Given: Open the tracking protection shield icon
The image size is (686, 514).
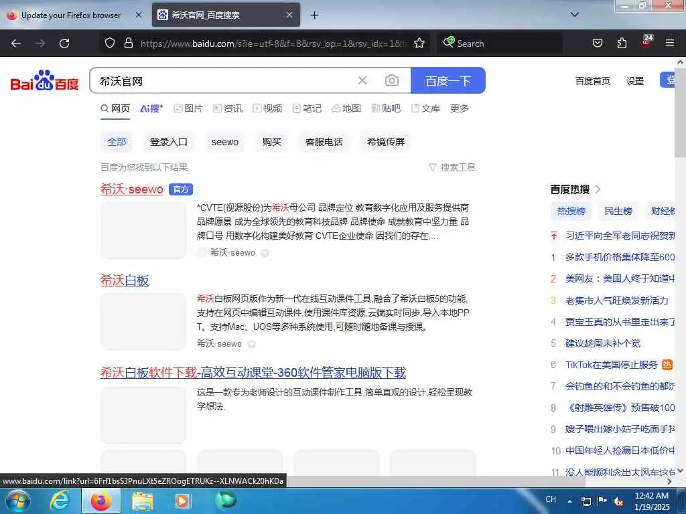Looking at the screenshot, I should tap(110, 44).
